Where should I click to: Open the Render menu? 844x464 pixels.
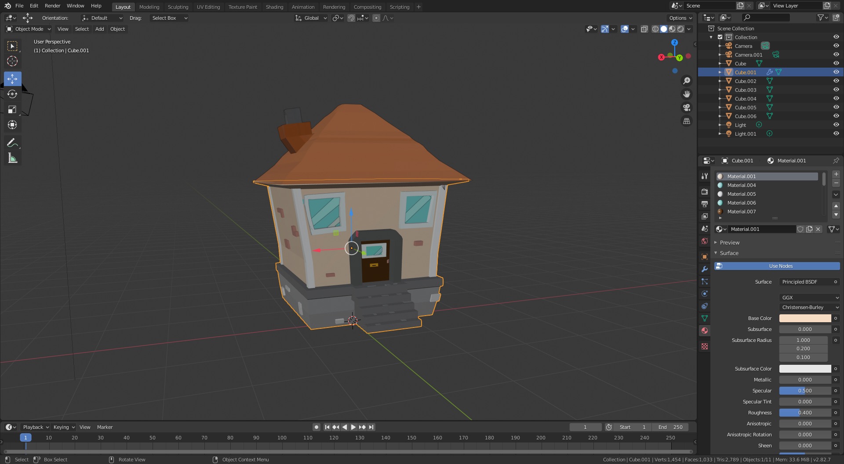coord(52,6)
